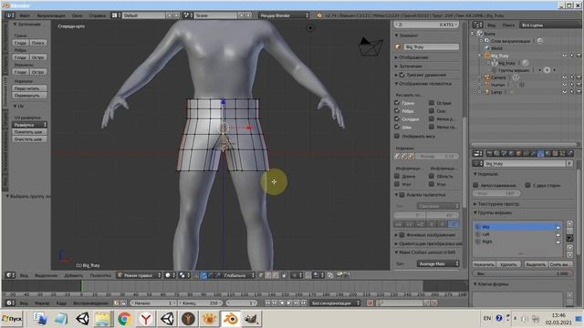This screenshot has width=584, height=328.
Task: Open the Modifiers wrench tab icon
Action: click(533, 153)
